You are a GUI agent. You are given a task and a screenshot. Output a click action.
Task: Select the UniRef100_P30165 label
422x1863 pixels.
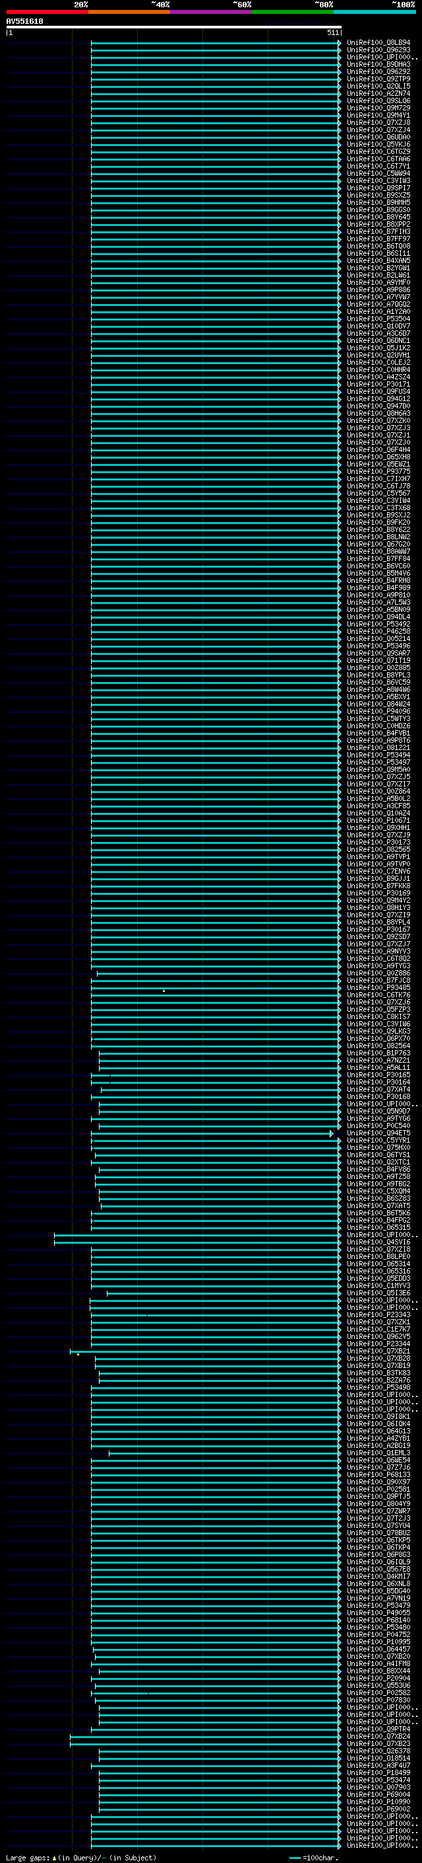(378, 1075)
